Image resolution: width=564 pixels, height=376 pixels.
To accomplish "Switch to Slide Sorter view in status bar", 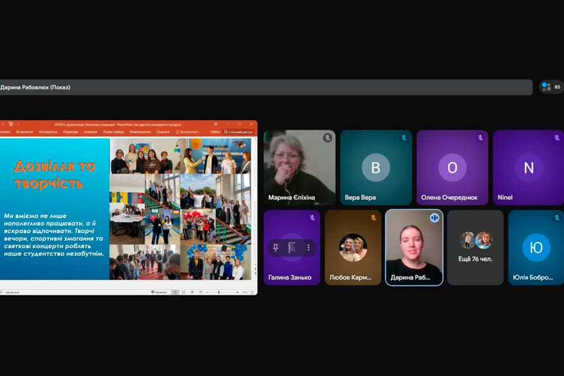I will (x=184, y=292).
